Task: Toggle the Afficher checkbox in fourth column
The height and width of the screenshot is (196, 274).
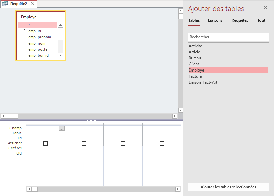Action: [162, 143]
